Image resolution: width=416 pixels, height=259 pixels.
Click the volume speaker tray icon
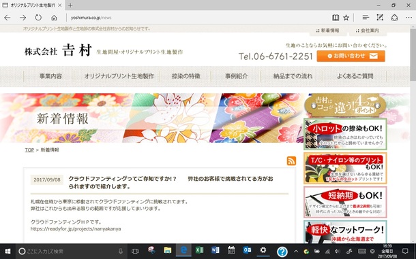tap(337, 252)
